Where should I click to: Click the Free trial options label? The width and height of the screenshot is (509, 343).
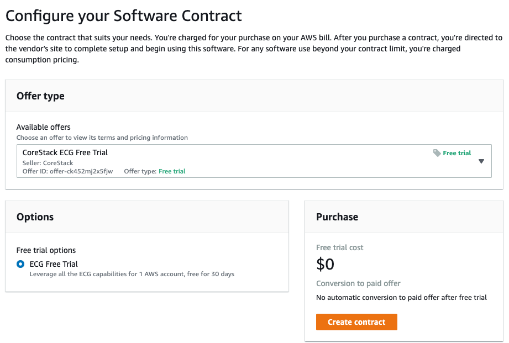pos(46,250)
